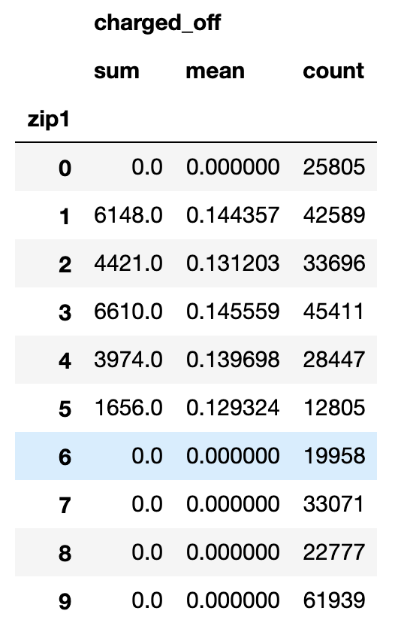Click the charged_off column group header
The height and width of the screenshot is (626, 395).
(157, 23)
